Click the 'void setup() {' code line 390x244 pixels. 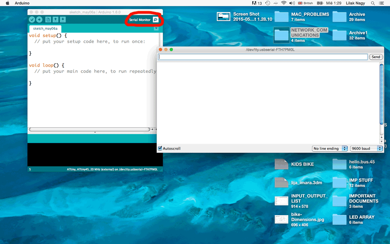point(48,36)
